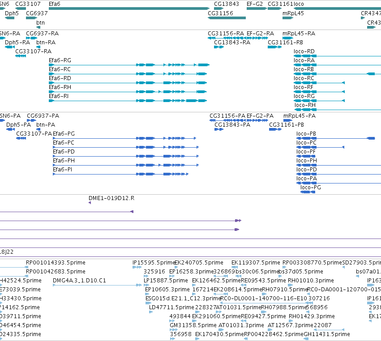Select the CG33107 gene label
The height and width of the screenshot is (341, 381).
pyautogui.click(x=28, y=4)
